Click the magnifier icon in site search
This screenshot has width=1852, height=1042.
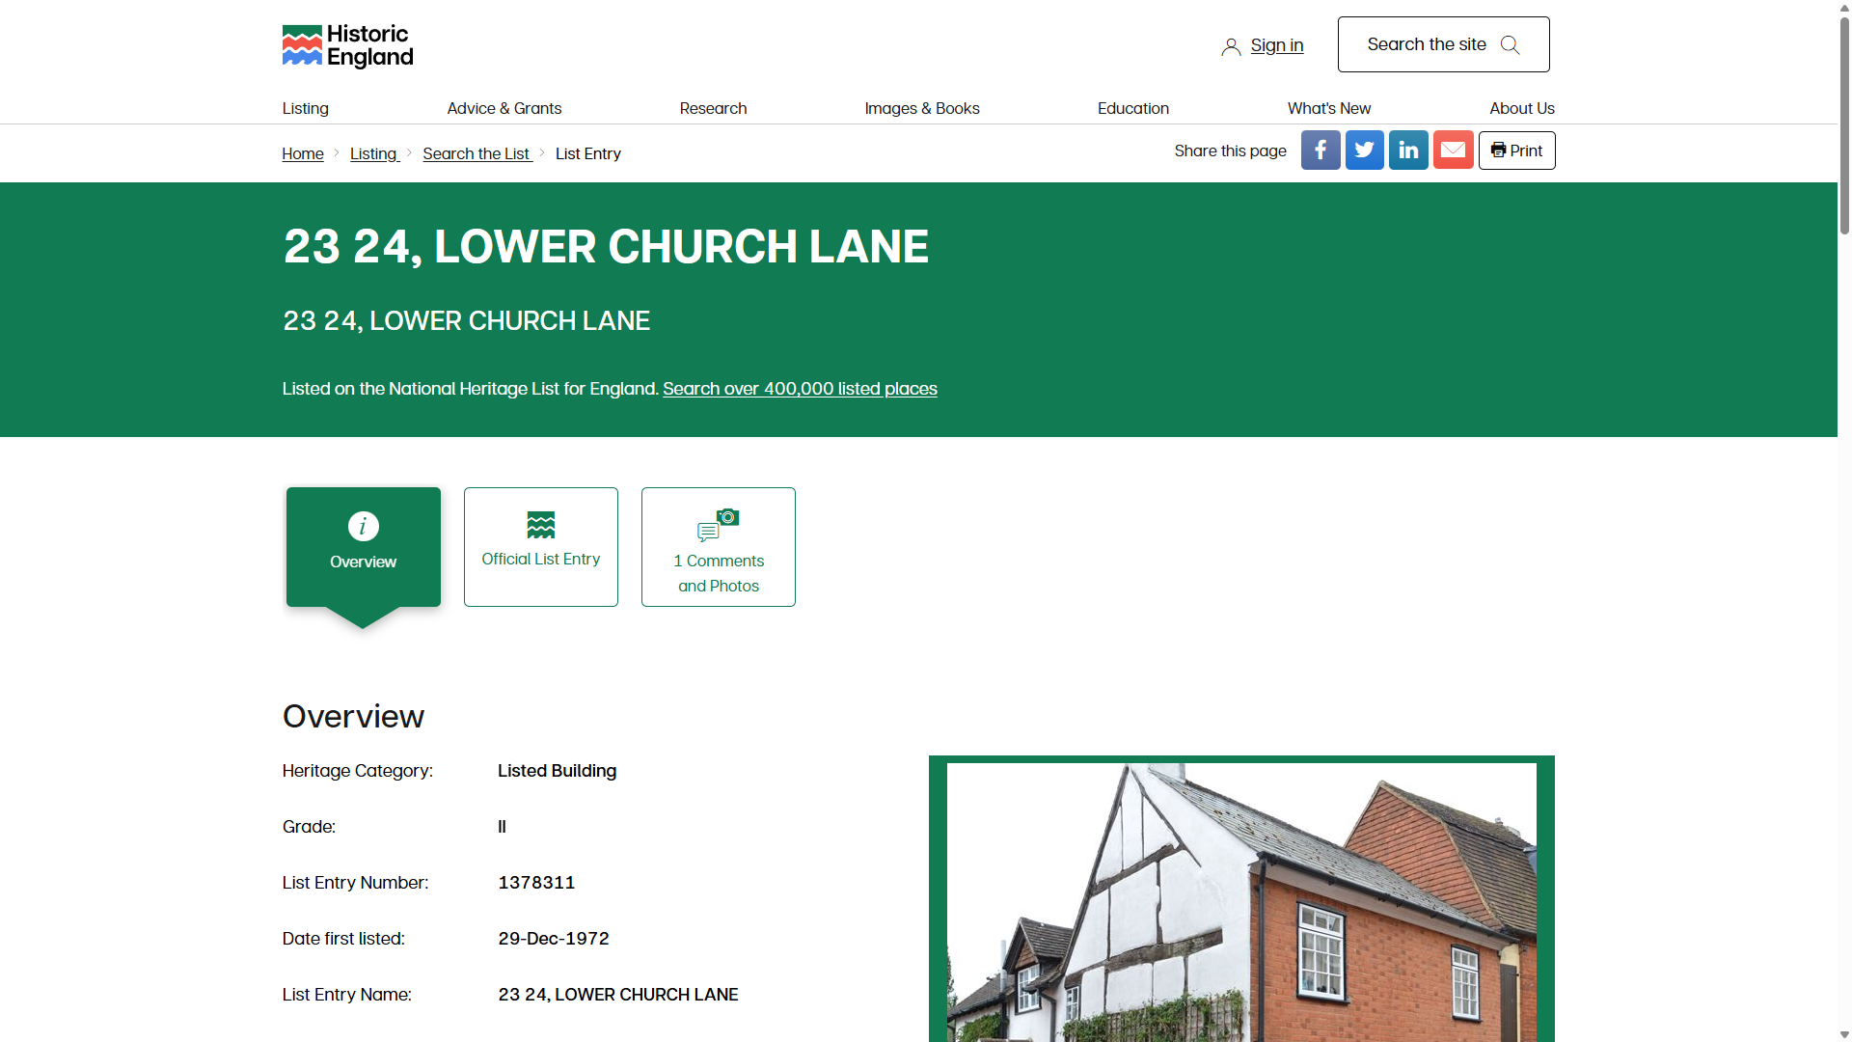tap(1511, 45)
